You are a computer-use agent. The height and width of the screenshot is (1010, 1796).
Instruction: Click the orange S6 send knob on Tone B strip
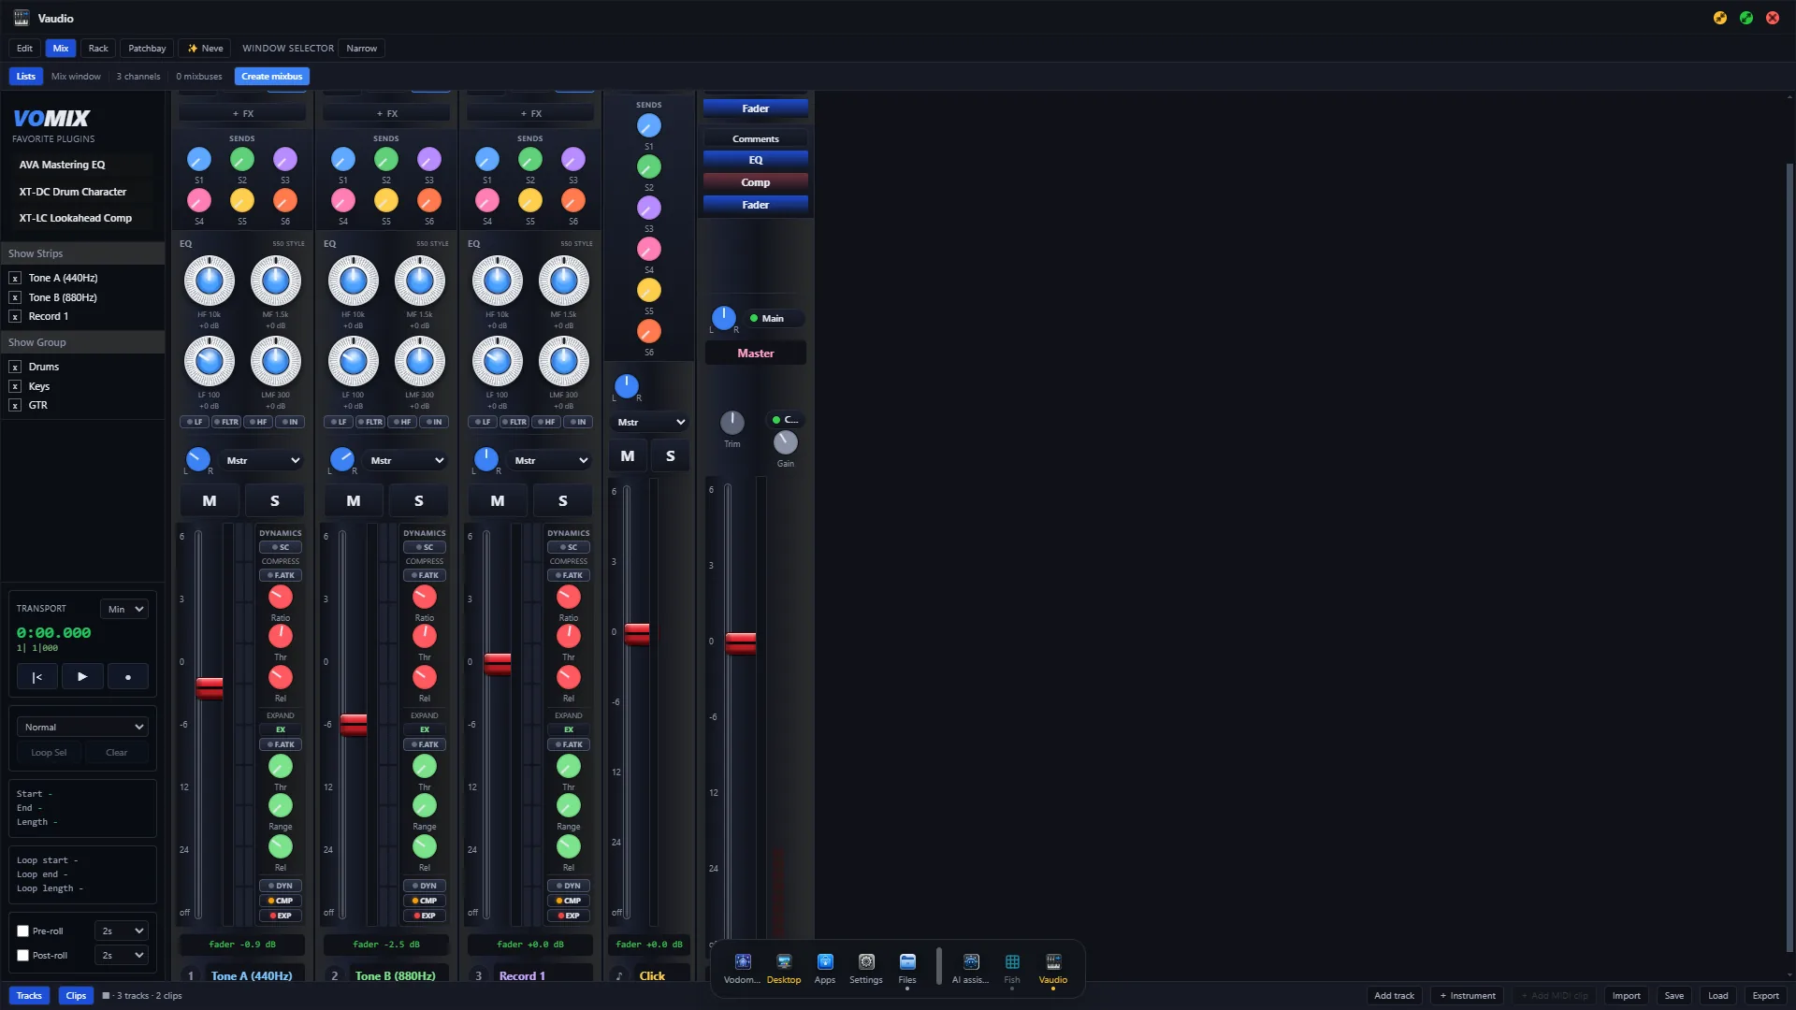pos(428,200)
